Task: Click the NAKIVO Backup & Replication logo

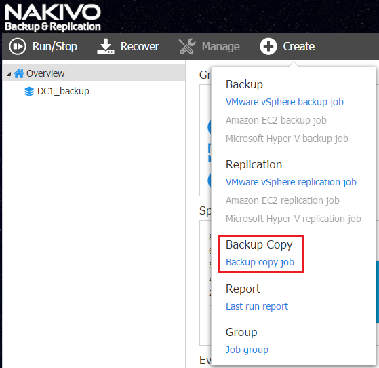Action: (x=53, y=18)
